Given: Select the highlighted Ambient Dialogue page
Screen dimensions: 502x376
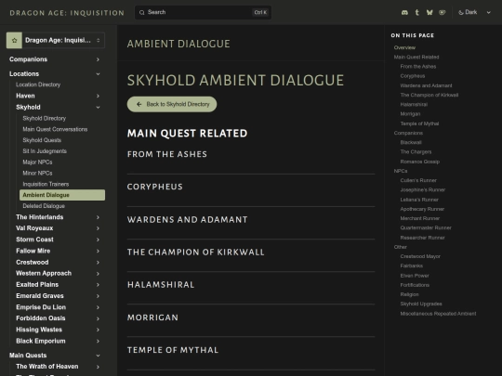Looking at the screenshot, I should click(62, 195).
